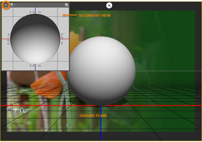Click the top 2.25 in dimension label
Viewport: 202px width, 142px height.
click(35, 12)
